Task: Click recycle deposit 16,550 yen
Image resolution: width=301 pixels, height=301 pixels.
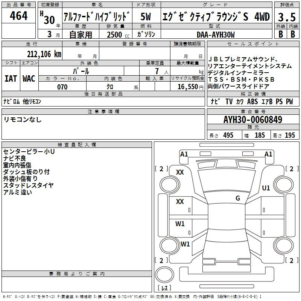Action: coord(190,87)
